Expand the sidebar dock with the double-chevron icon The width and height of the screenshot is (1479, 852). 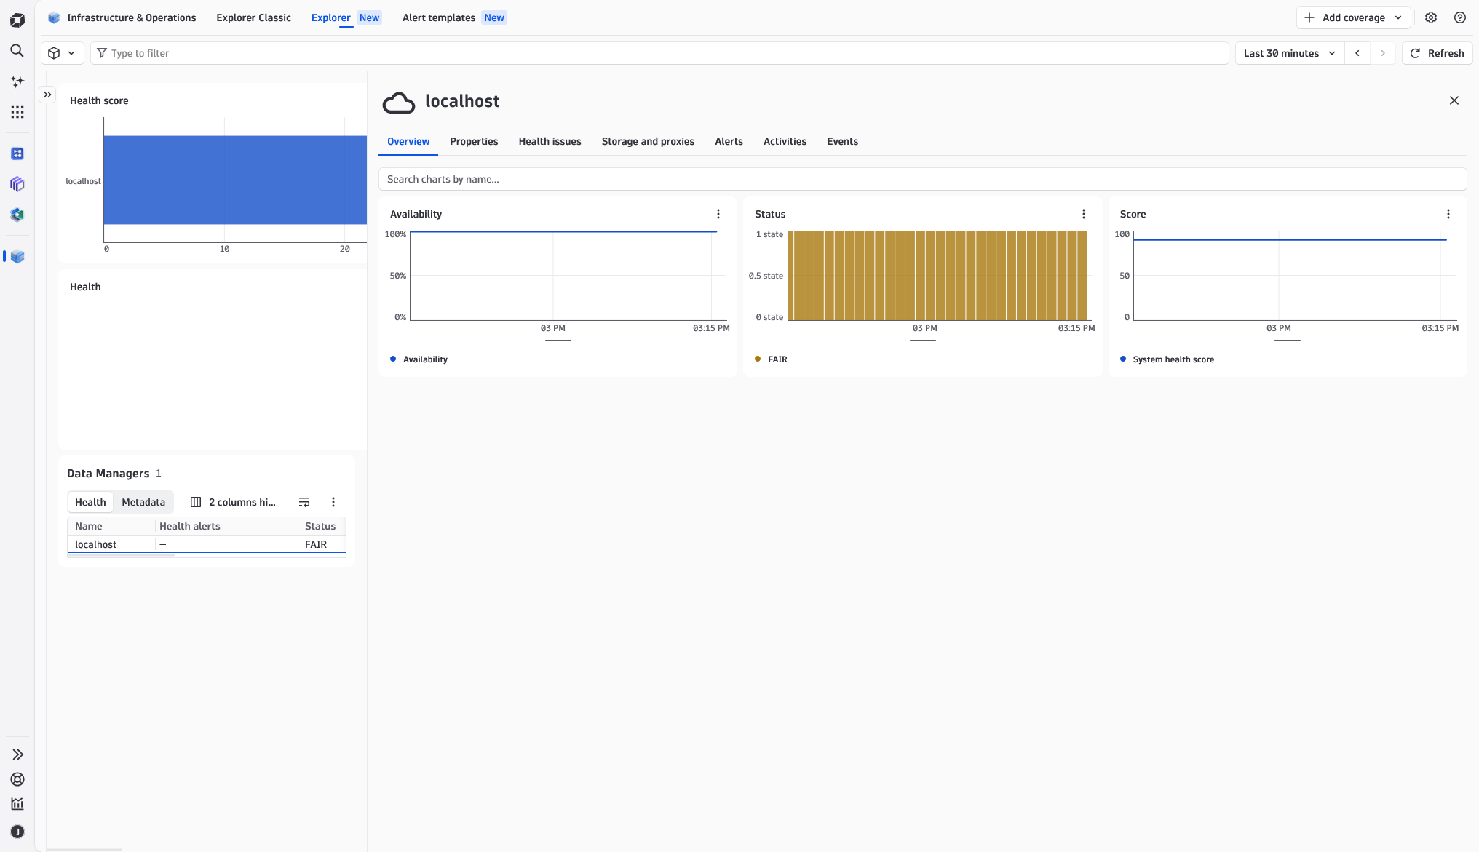tap(17, 755)
